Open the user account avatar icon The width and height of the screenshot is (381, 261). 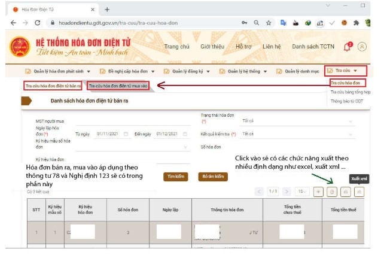point(362,47)
